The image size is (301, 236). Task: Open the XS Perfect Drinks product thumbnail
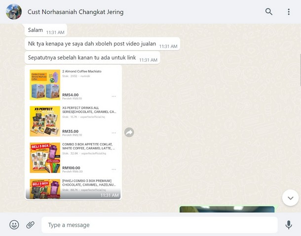click(45, 121)
